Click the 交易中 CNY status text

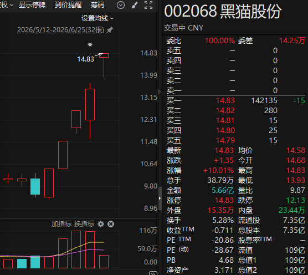point(183,28)
